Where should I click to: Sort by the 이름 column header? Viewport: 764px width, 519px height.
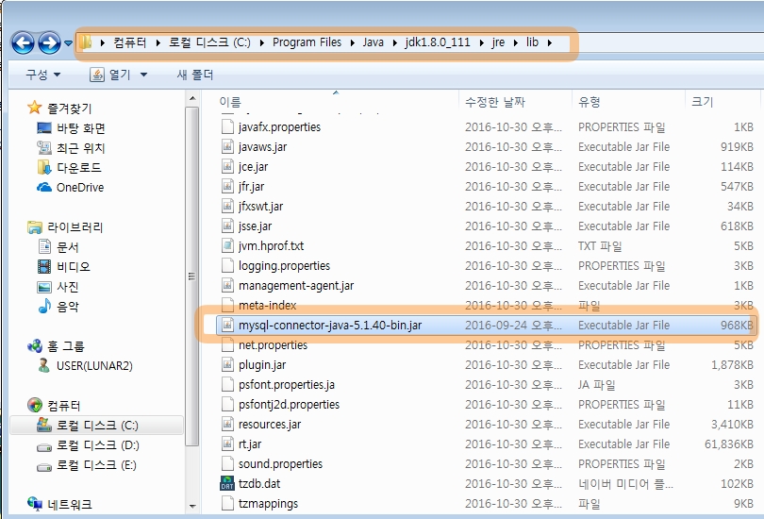click(230, 102)
